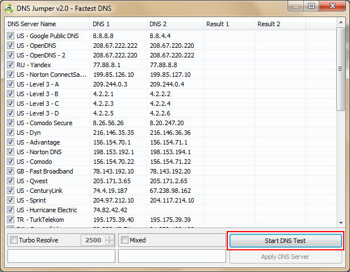The image size is (350, 272).
Task: Select the 67.238.98.162 CenturyLink cell
Action: pos(170,191)
